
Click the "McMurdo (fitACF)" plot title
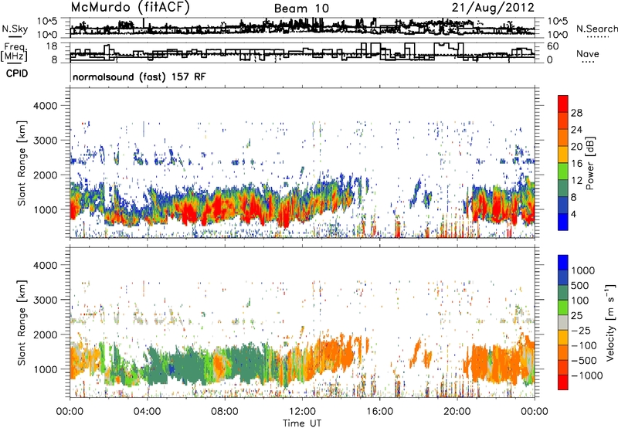130,8
